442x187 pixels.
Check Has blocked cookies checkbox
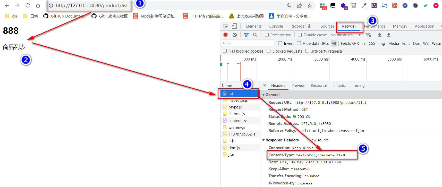pos(225,51)
